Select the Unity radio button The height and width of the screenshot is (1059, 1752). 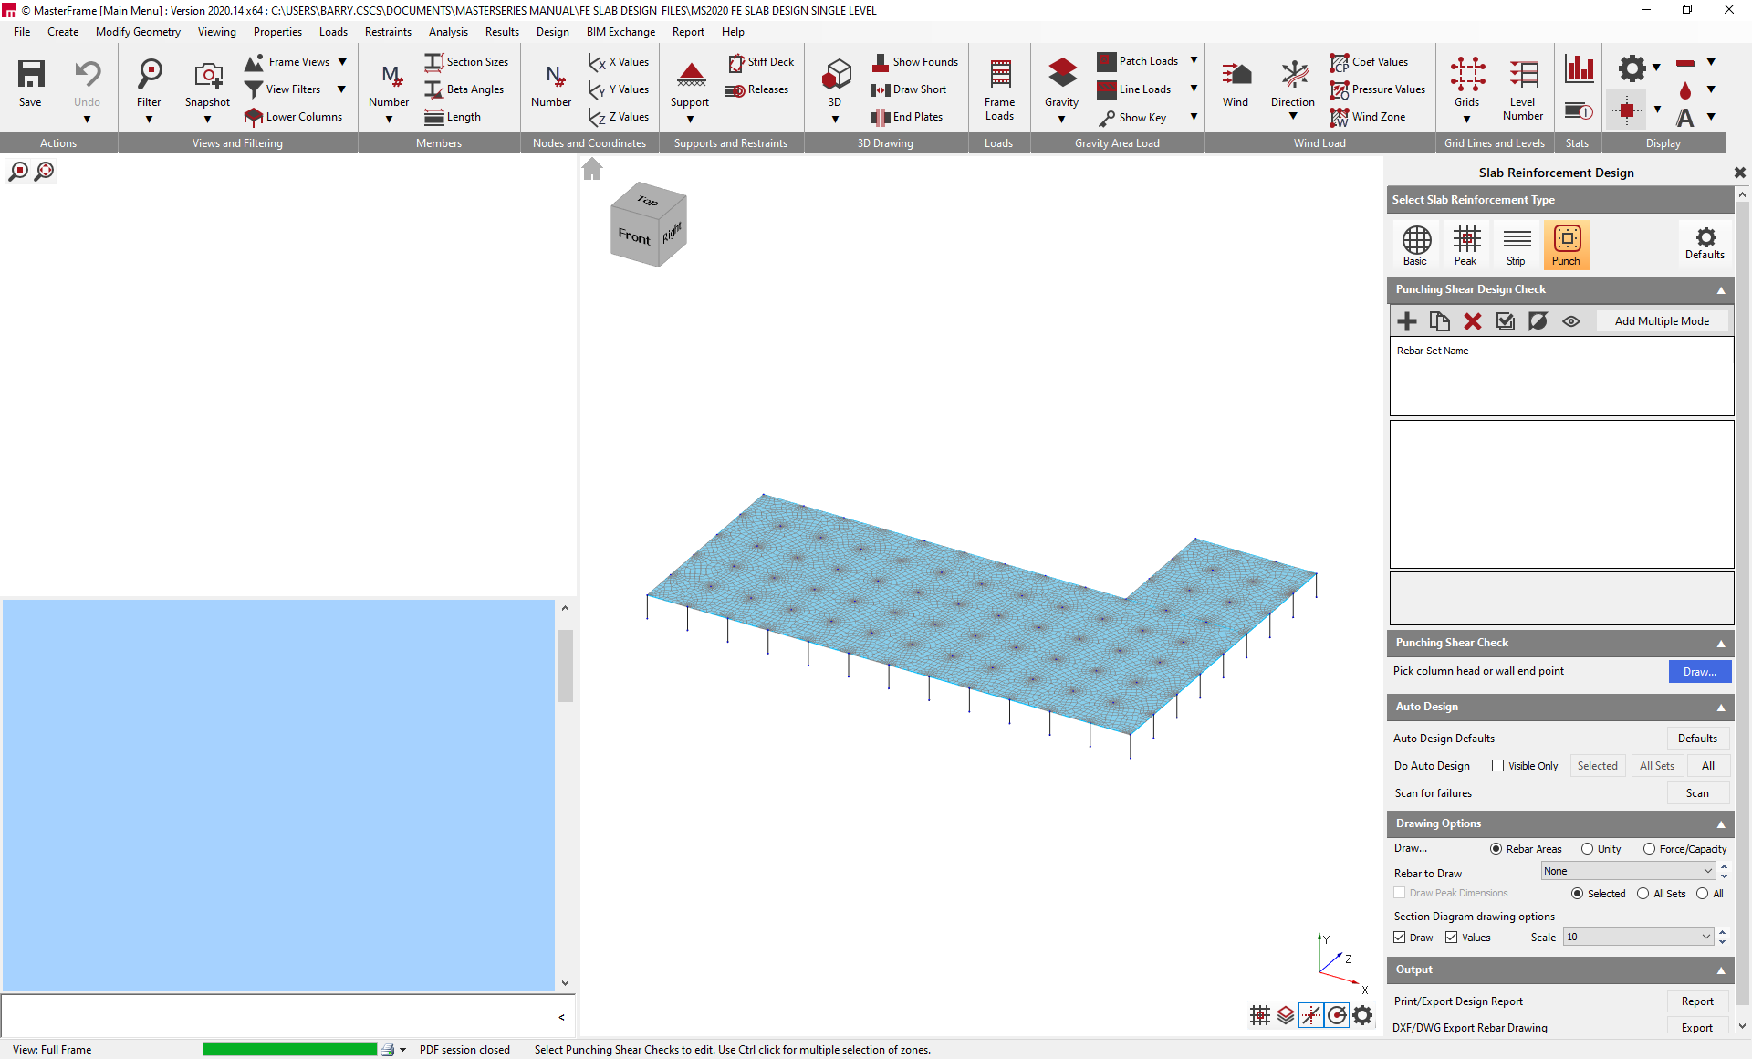point(1587,849)
